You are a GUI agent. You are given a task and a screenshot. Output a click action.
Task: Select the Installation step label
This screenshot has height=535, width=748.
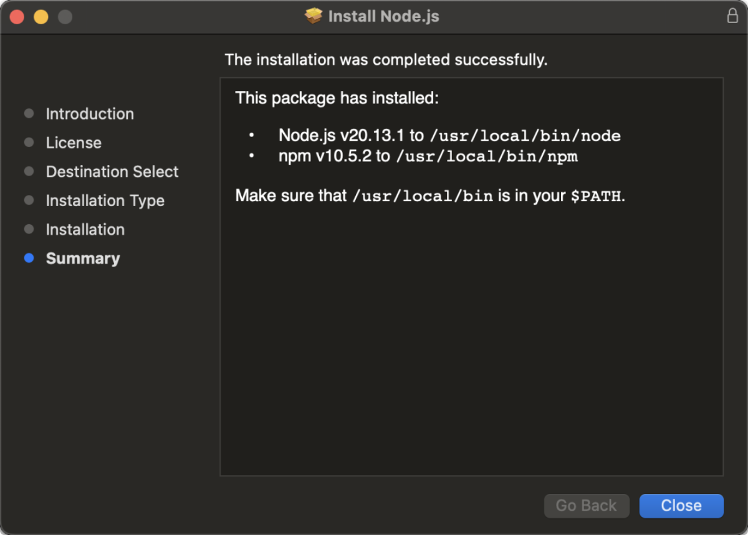(x=85, y=229)
